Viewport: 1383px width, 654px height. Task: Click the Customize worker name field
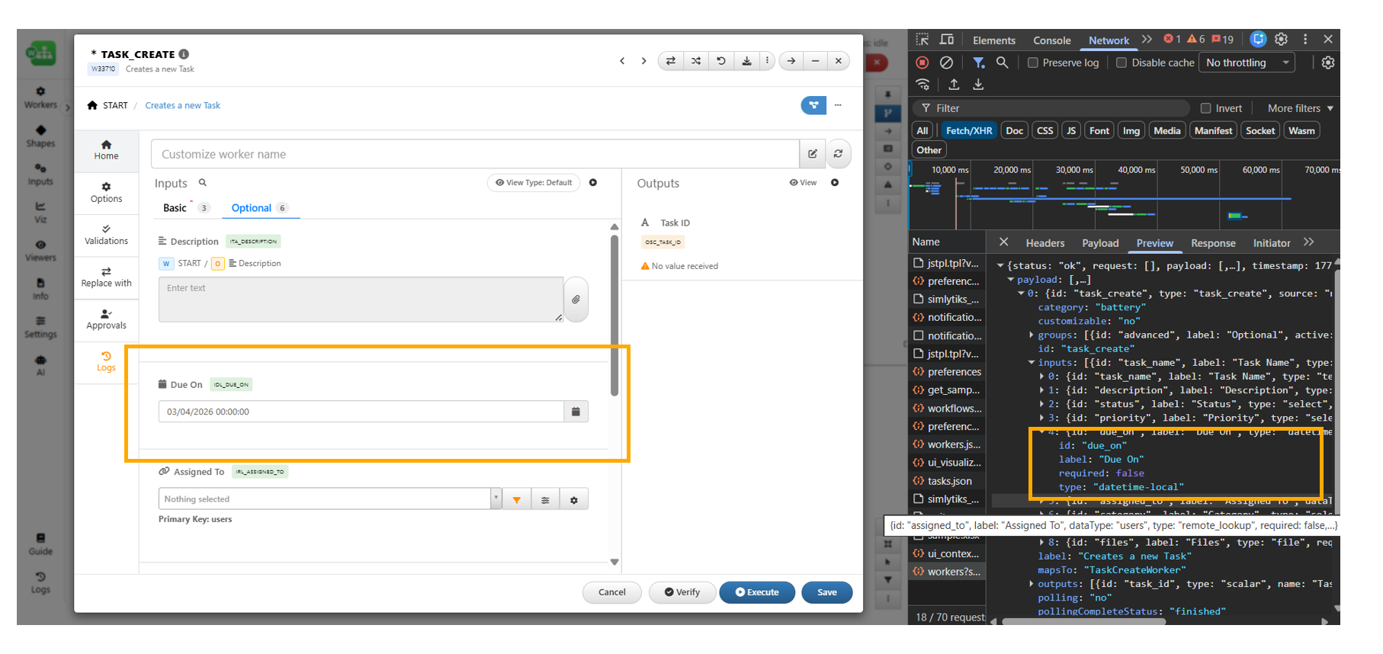pos(474,154)
